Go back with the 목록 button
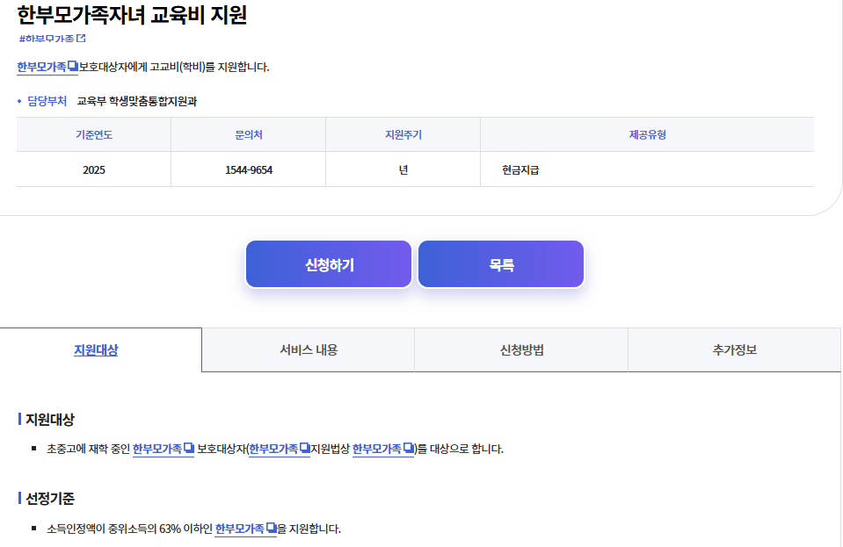 pyautogui.click(x=501, y=264)
